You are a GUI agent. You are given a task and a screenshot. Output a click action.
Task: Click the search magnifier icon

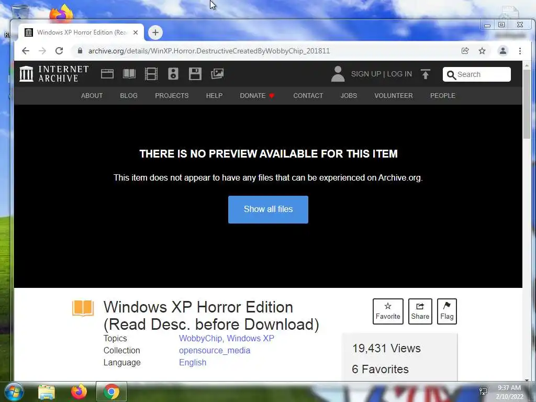[x=451, y=75]
